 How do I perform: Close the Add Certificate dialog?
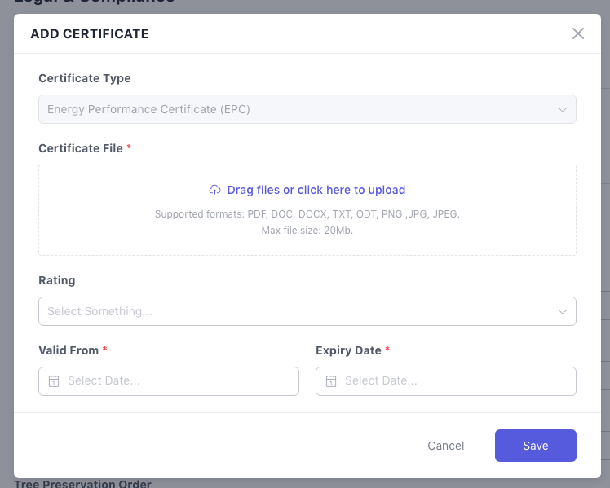pyautogui.click(x=578, y=33)
